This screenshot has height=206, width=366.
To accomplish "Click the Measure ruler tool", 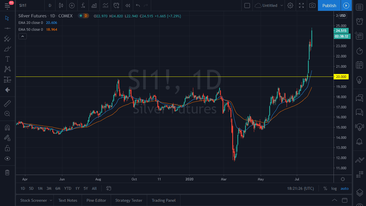I will (7, 104).
